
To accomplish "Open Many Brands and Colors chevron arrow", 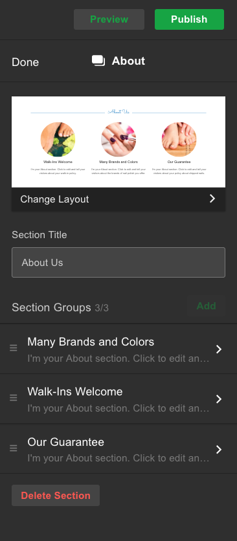I will 219,349.
